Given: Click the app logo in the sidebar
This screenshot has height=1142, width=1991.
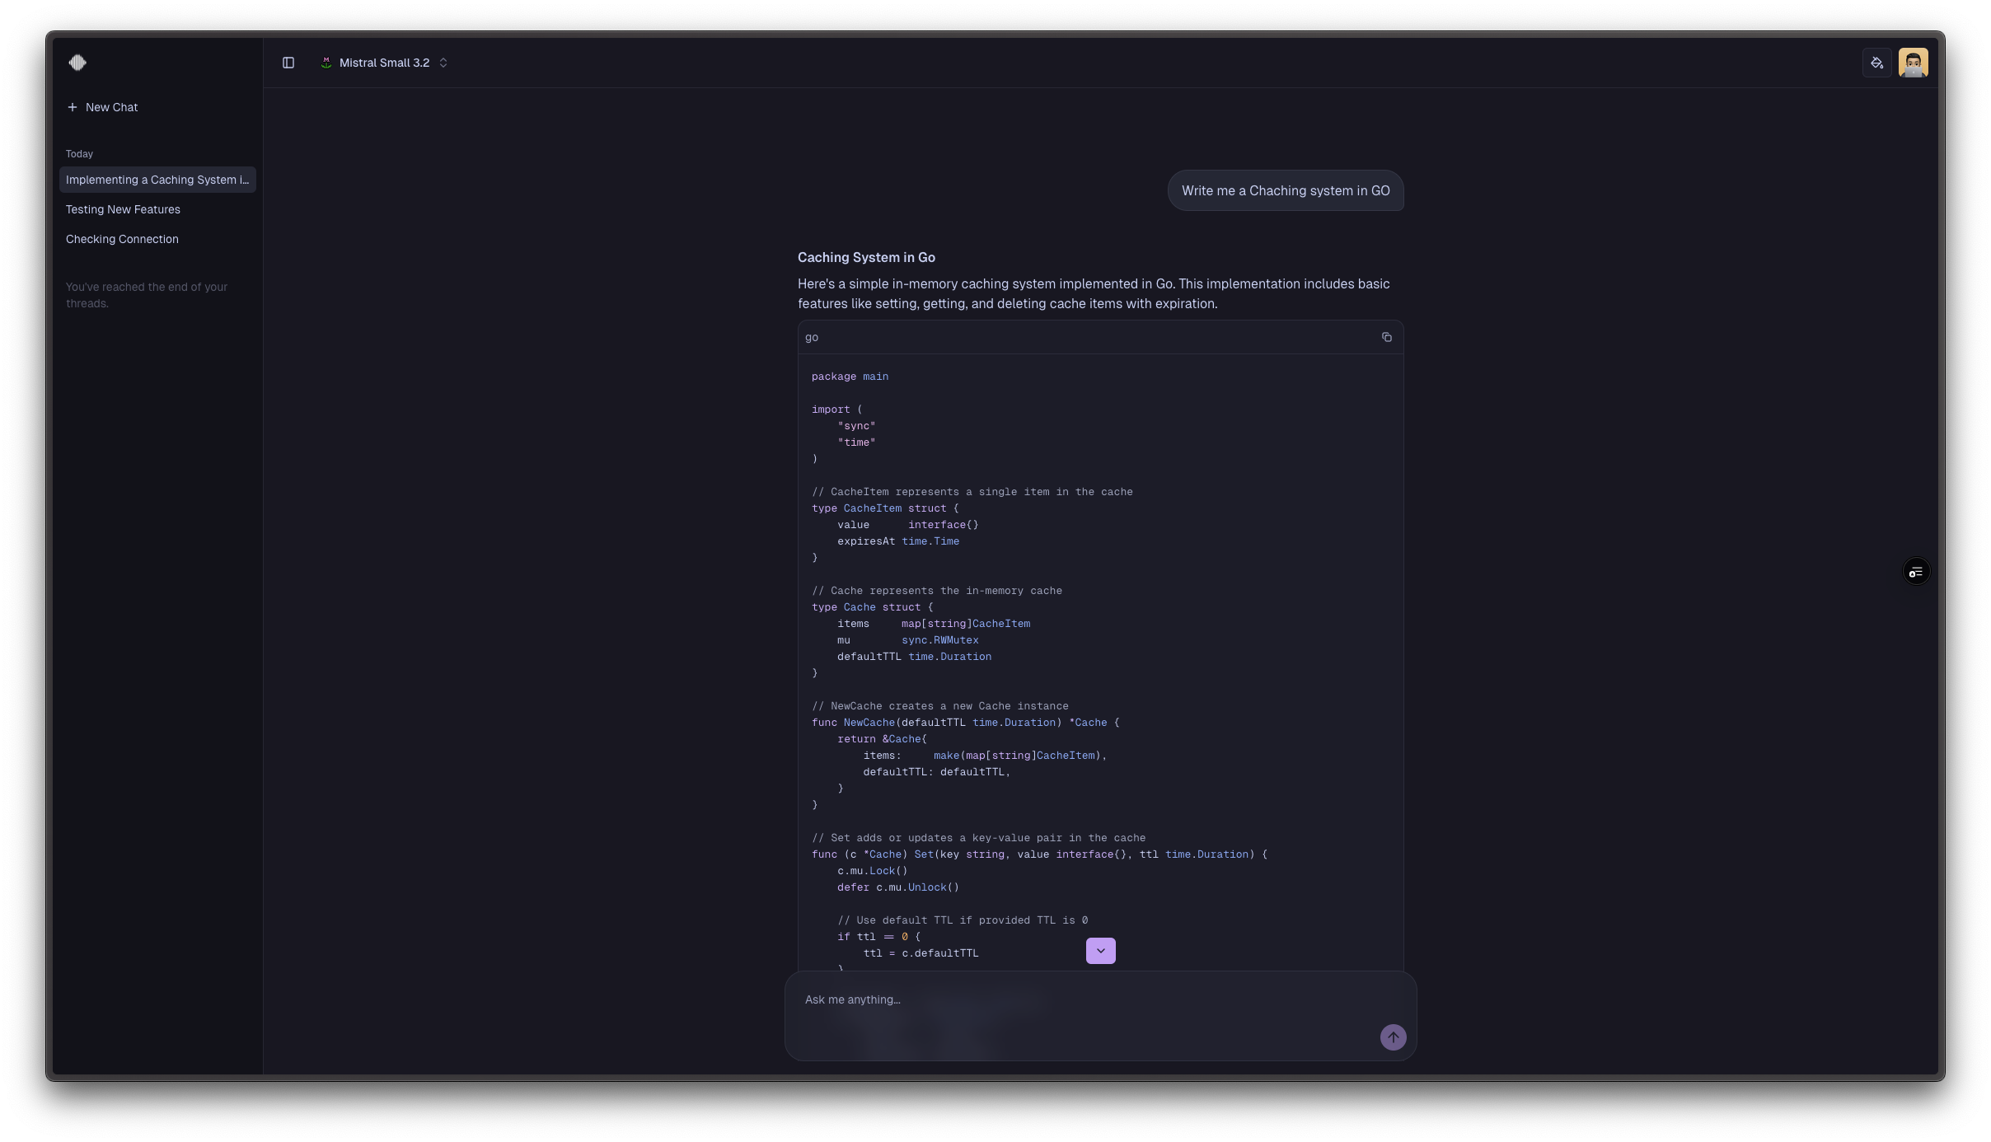Looking at the screenshot, I should click(x=77, y=63).
